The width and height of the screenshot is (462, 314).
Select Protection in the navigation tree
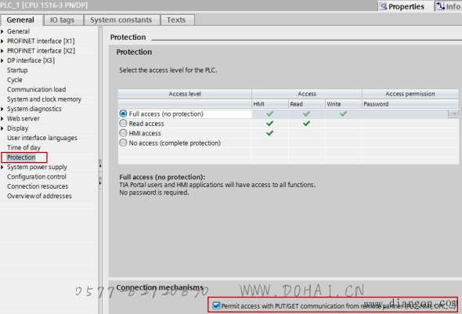pos(21,157)
